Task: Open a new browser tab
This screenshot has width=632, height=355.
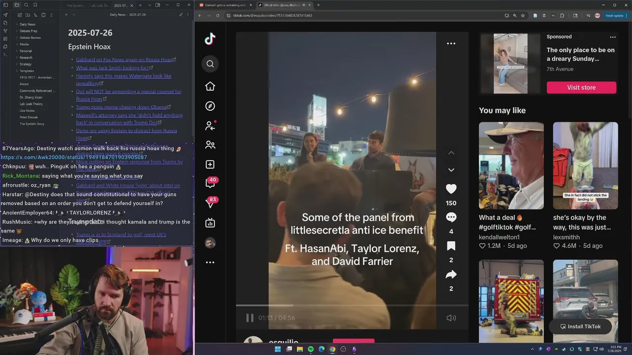Action: (318, 5)
